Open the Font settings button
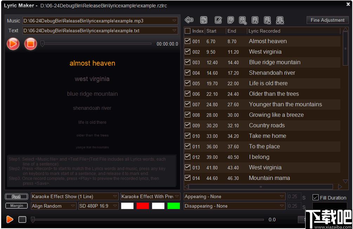Image resolution: width=353 pixels, height=229 pixels. pyautogui.click(x=17, y=196)
